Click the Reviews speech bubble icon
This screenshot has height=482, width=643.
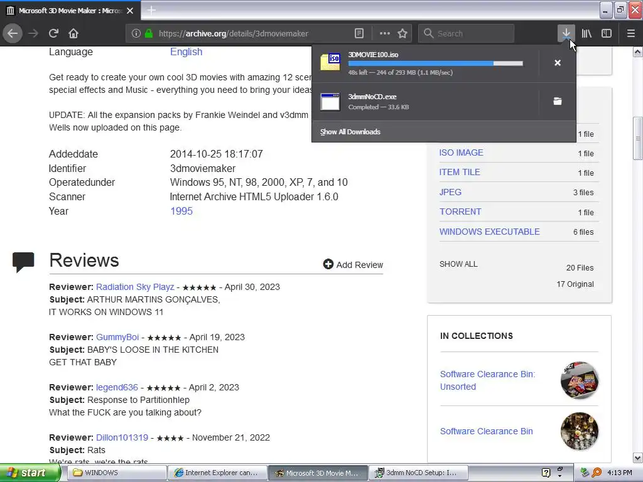[23, 262]
